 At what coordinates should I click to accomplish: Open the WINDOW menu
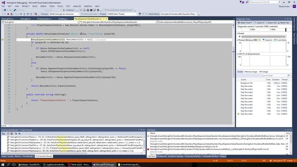[x=88, y=6]
